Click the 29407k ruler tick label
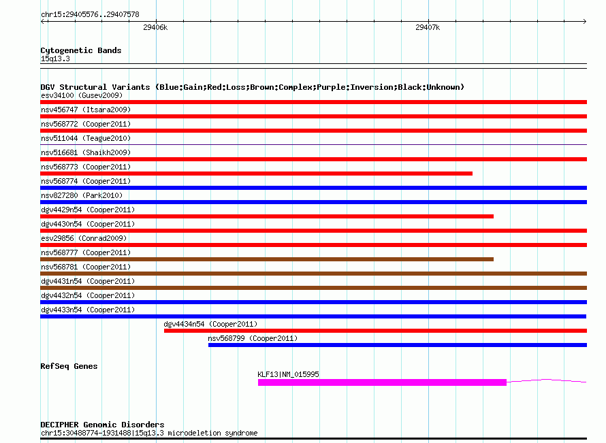This screenshot has width=606, height=443. click(428, 27)
